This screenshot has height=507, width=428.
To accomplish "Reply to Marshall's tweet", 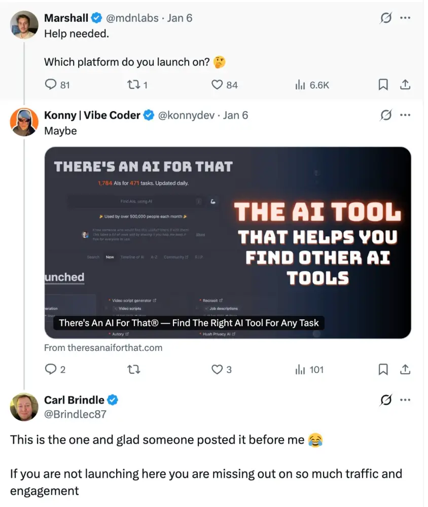I will tap(50, 85).
